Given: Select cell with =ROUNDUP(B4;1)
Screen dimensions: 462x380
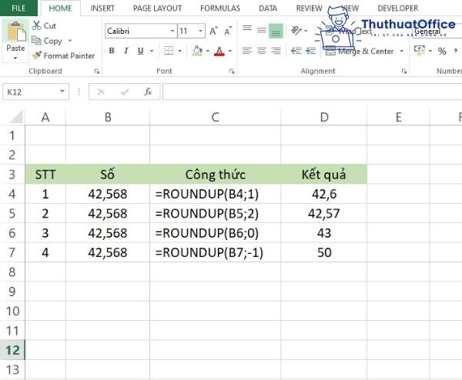Looking at the screenshot, I should point(215,194).
